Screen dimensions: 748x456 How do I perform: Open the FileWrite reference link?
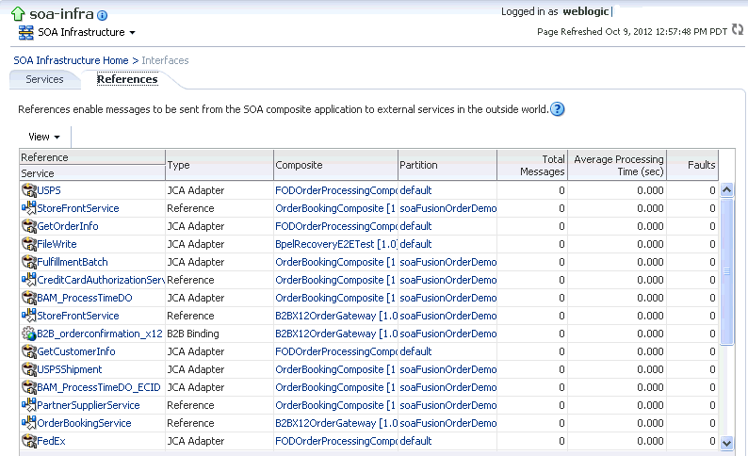[57, 244]
